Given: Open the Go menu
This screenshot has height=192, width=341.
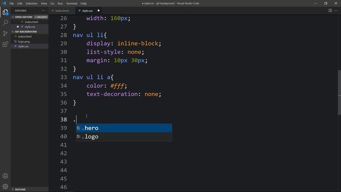Looking at the screenshot, I should [52, 3].
